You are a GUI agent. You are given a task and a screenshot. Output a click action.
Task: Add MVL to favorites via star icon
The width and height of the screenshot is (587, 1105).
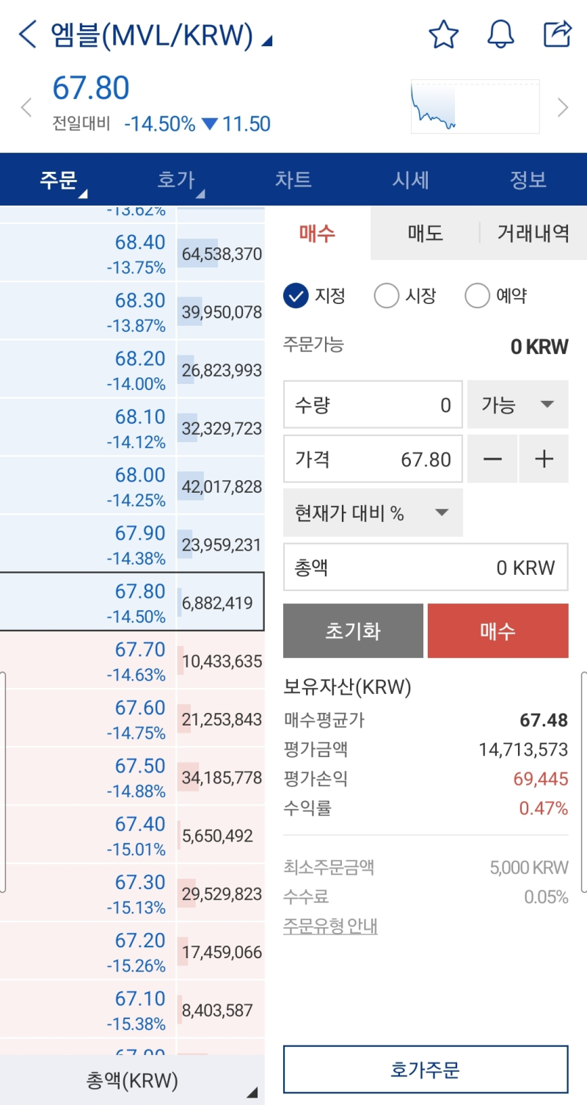[x=444, y=34]
